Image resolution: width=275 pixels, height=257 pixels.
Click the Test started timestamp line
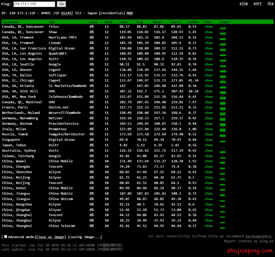pyautogui.click(x=62, y=245)
